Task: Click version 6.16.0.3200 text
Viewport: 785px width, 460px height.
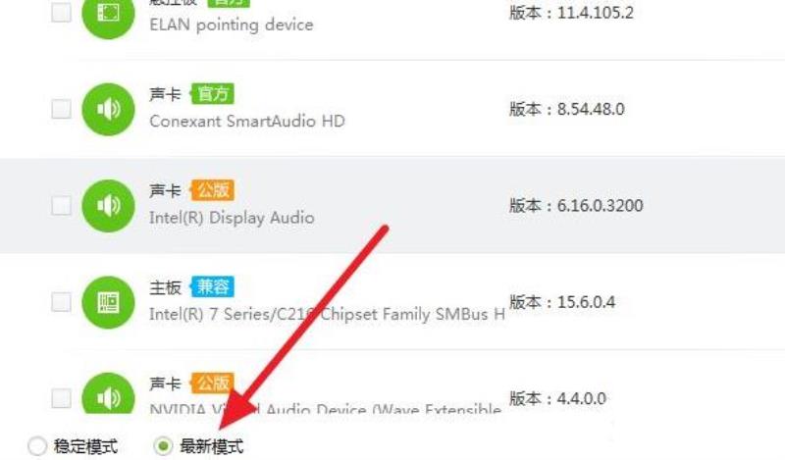Action: (600, 206)
